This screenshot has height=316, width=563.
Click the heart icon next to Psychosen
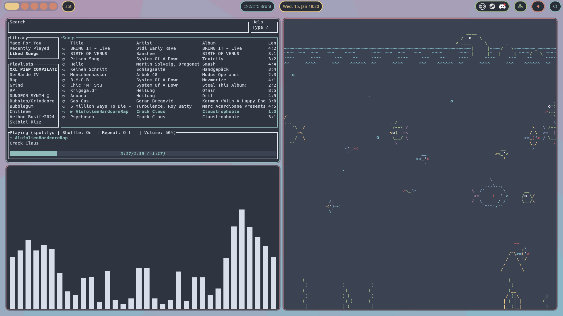click(64, 117)
